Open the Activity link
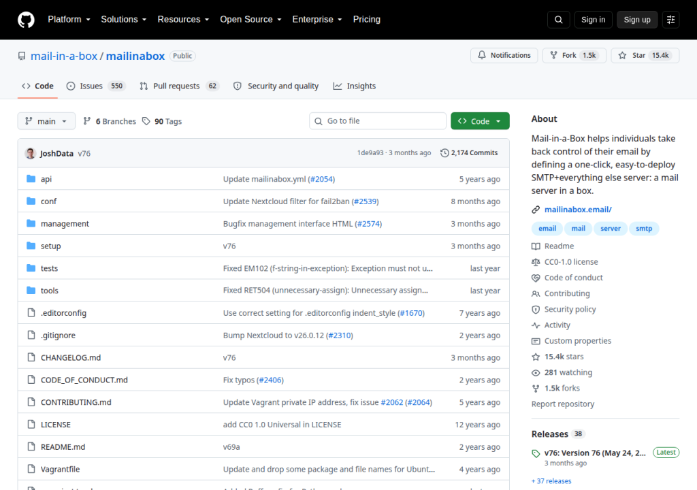 click(x=557, y=325)
